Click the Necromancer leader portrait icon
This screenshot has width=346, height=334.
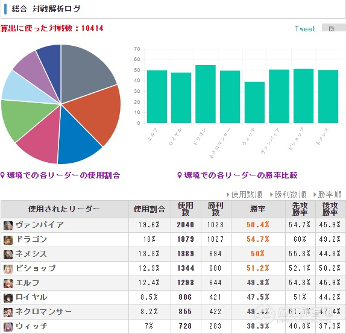[8, 312]
